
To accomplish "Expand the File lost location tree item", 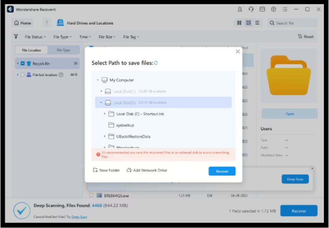I will pos(18,75).
